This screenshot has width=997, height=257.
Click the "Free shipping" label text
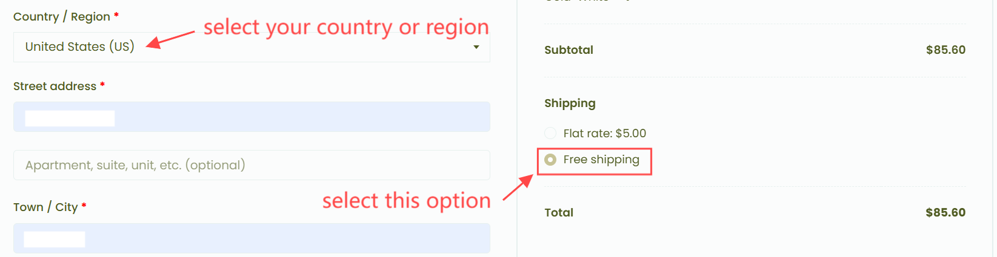coord(601,160)
